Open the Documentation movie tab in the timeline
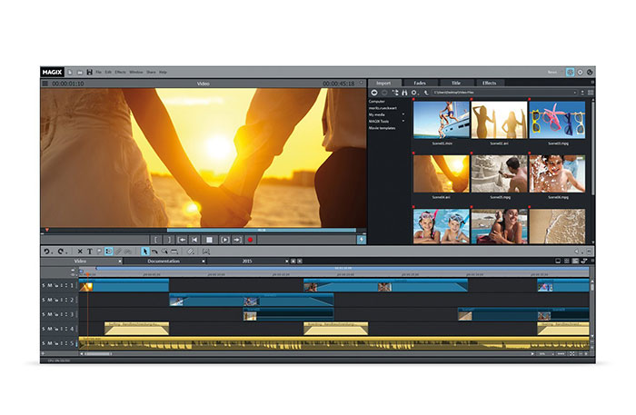The image size is (636, 415). [164, 262]
